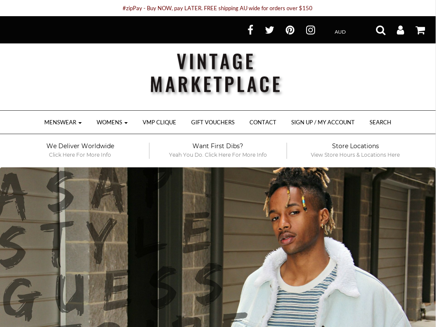The image size is (436, 327).
Task: Change the AUD currency selector
Action: point(340,32)
